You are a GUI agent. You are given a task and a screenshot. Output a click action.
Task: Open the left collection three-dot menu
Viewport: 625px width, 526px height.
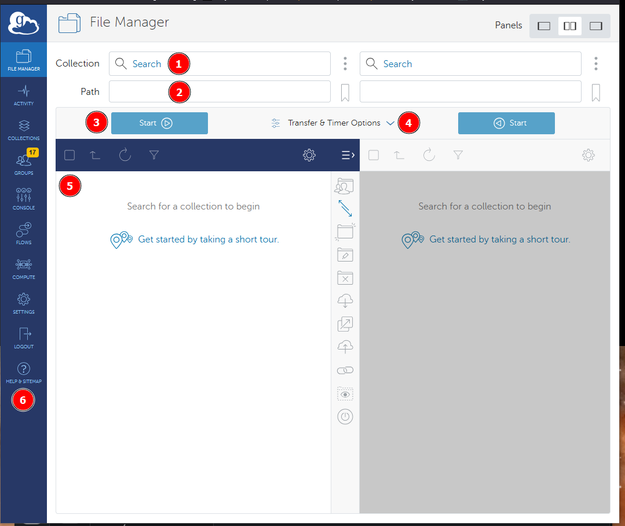345,64
